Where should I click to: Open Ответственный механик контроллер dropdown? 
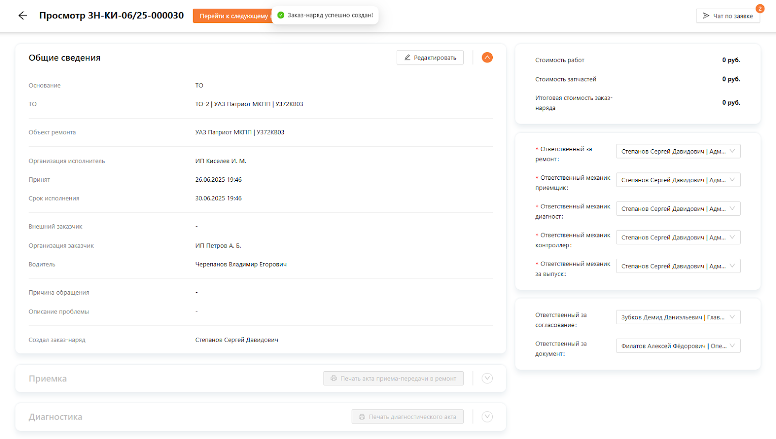(x=678, y=237)
